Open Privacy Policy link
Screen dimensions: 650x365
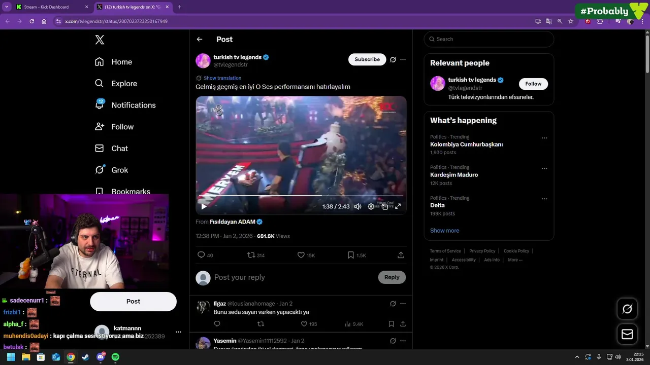(x=482, y=251)
